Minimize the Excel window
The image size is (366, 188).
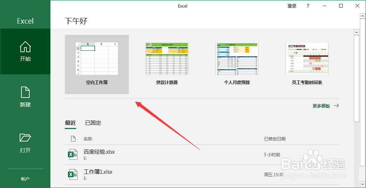325,6
